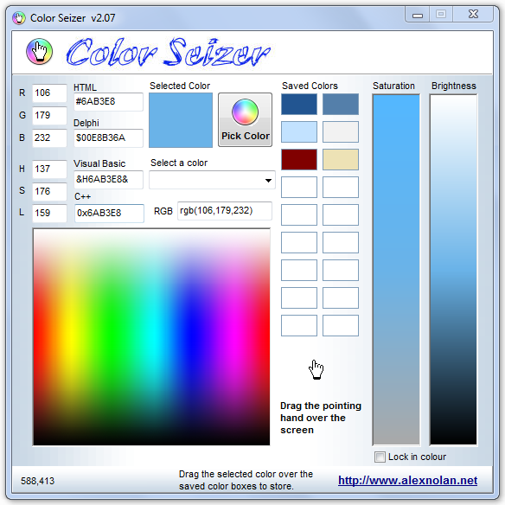The image size is (505, 505).
Task: Click the HTML hex code field
Action: [108, 102]
